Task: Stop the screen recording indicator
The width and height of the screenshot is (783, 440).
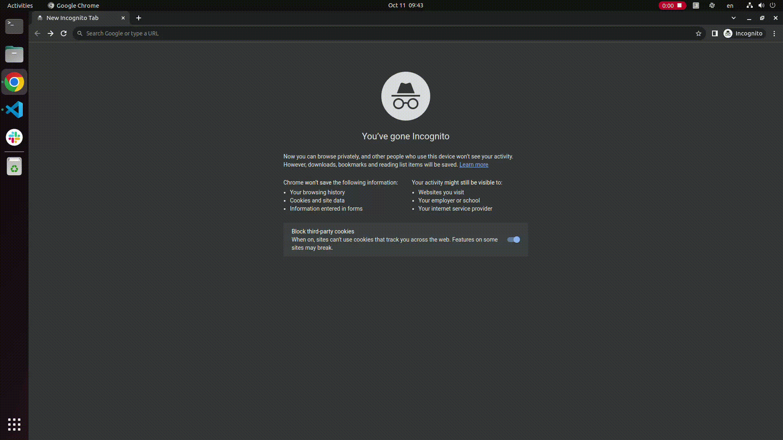Action: pos(672,5)
